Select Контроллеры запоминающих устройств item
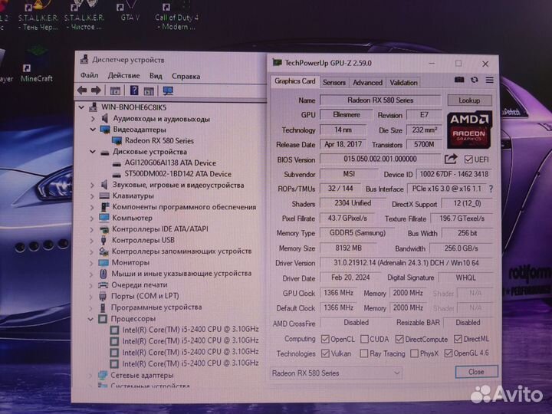The width and height of the screenshot is (552, 414). tap(182, 251)
